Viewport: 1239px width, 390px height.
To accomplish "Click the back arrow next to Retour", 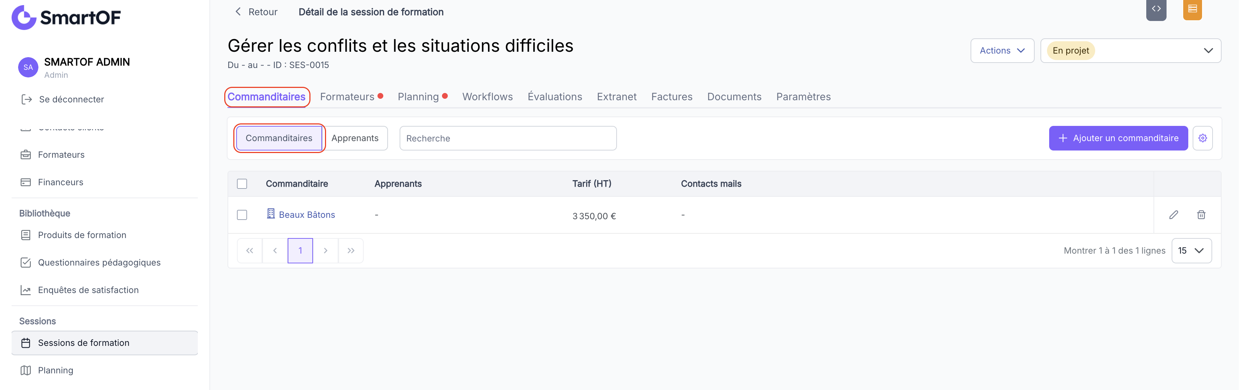I will (x=238, y=12).
